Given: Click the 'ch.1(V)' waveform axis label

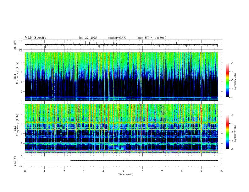Looking at the screenshot, I should (x=15, y=45).
